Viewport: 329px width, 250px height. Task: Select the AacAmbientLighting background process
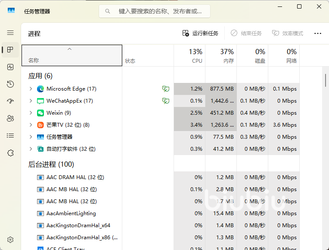(x=71, y=213)
